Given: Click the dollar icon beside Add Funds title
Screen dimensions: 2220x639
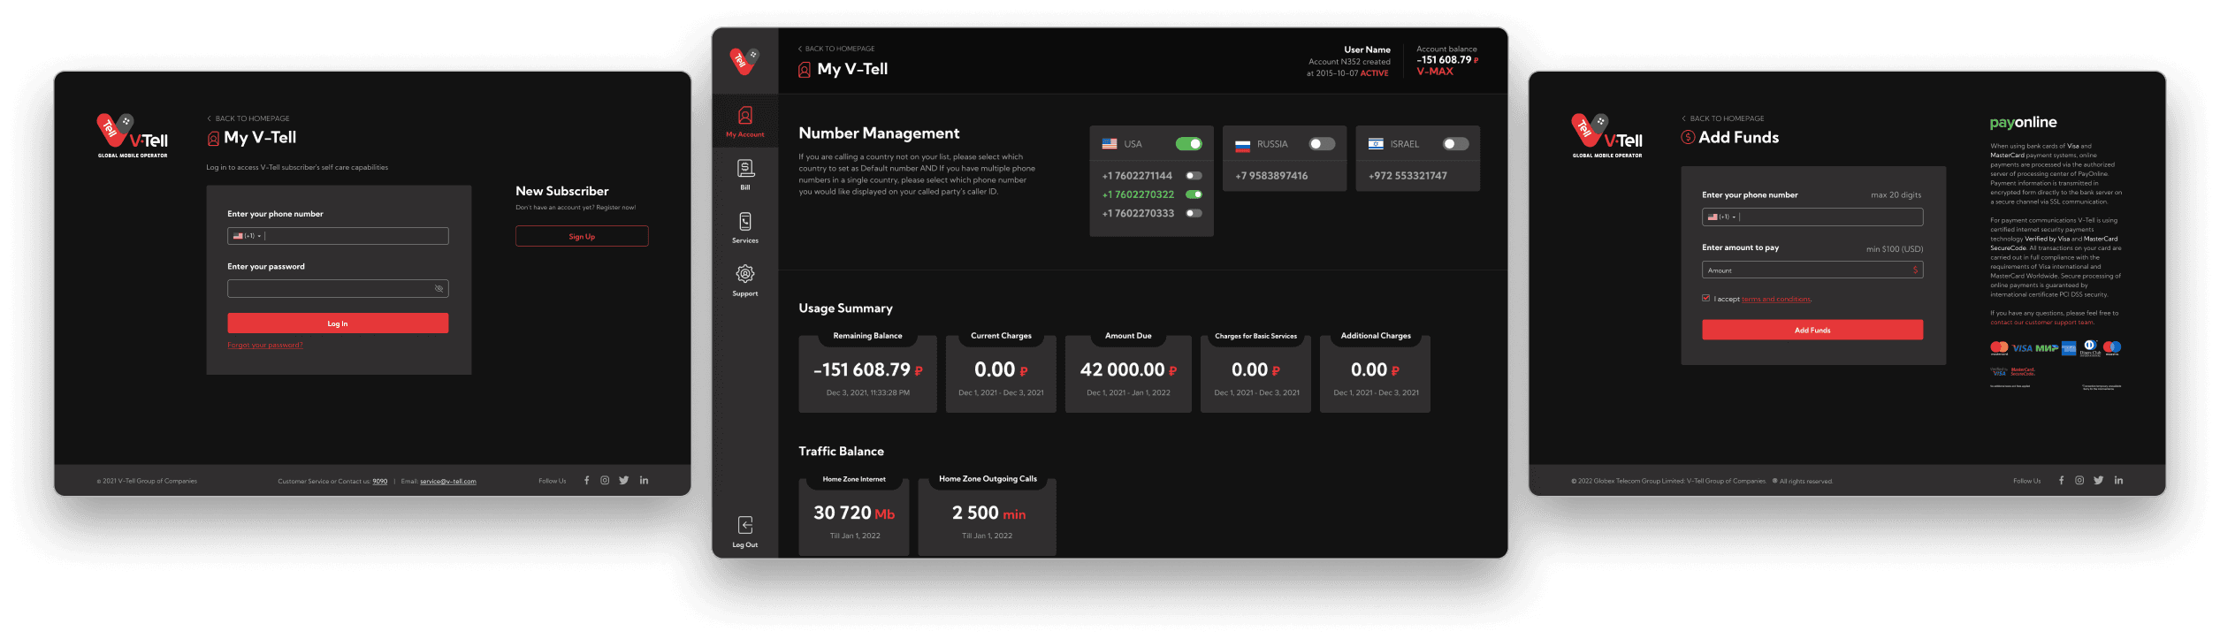Looking at the screenshot, I should click(1688, 137).
